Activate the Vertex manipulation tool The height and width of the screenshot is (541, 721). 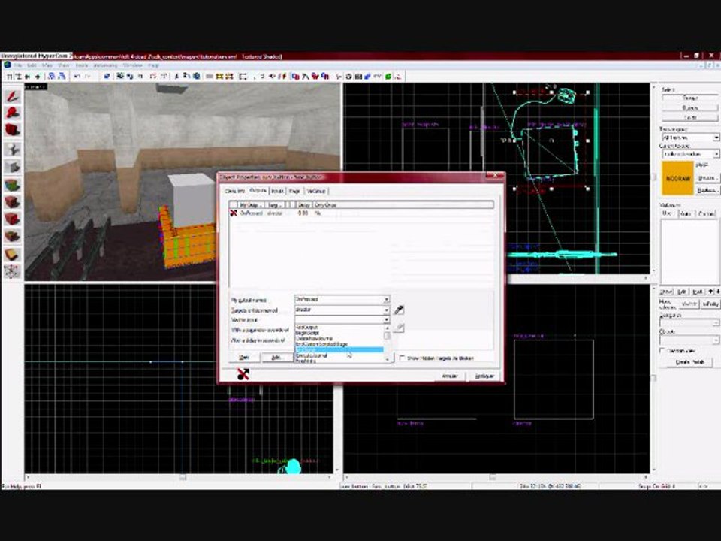click(13, 271)
